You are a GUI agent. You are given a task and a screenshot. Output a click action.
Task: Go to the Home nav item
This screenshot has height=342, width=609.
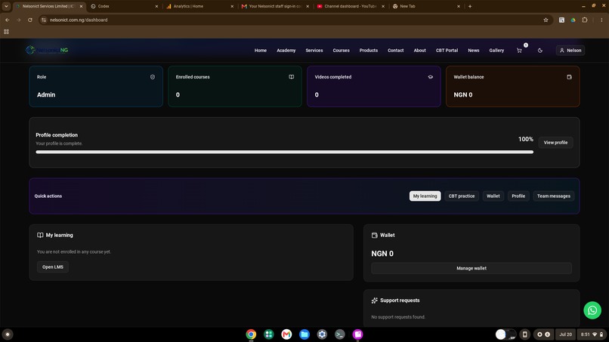click(x=260, y=51)
